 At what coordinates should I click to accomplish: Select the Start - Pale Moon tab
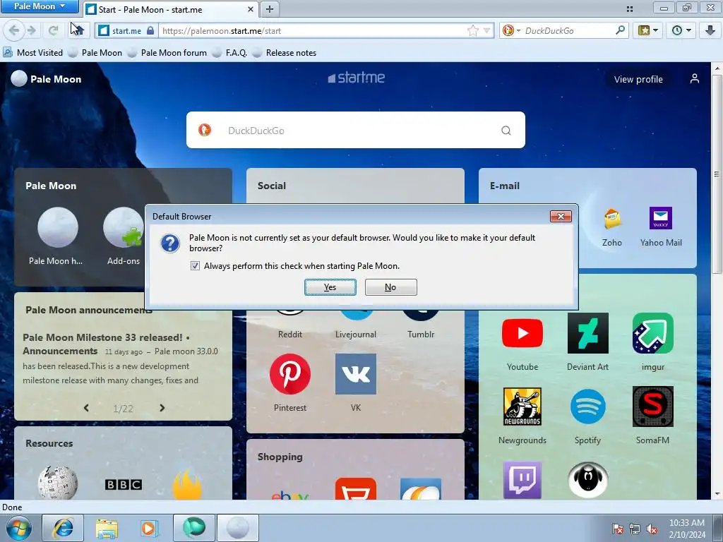click(x=171, y=9)
